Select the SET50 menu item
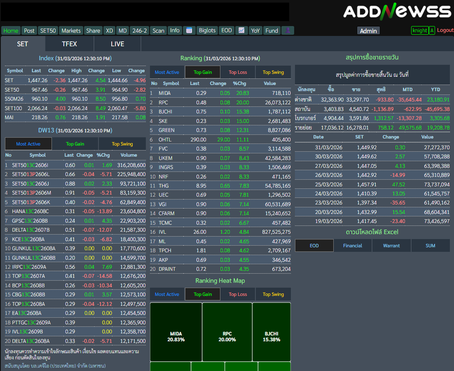Image resolution: width=454 pixels, height=371 pixels. 48,31
